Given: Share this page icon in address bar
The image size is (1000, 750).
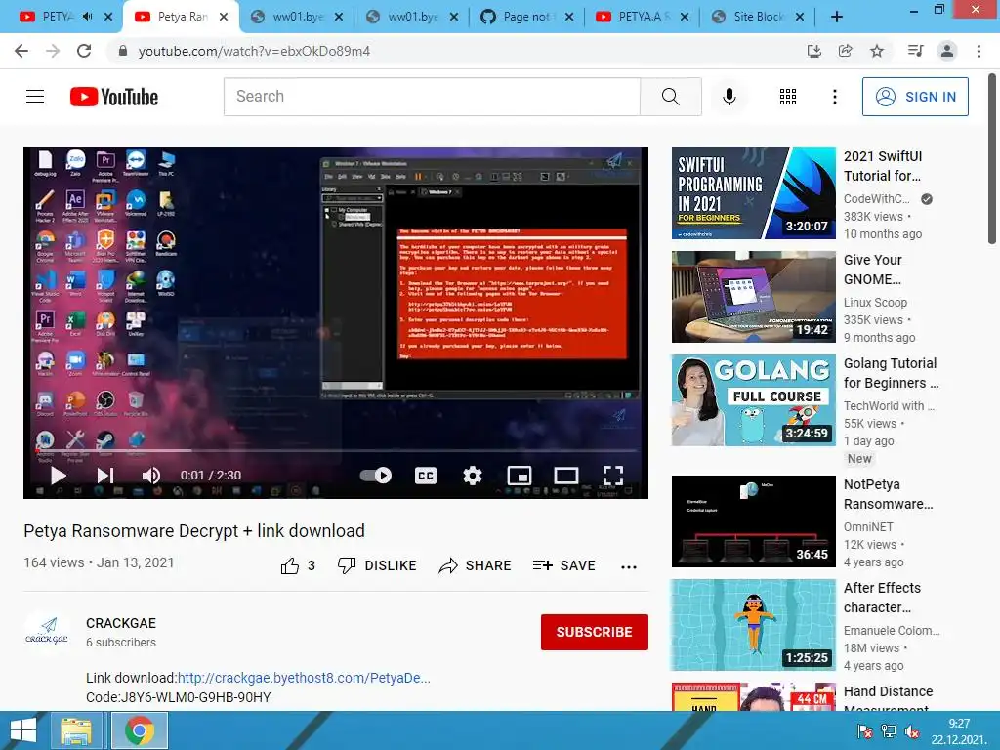Looking at the screenshot, I should click(846, 51).
